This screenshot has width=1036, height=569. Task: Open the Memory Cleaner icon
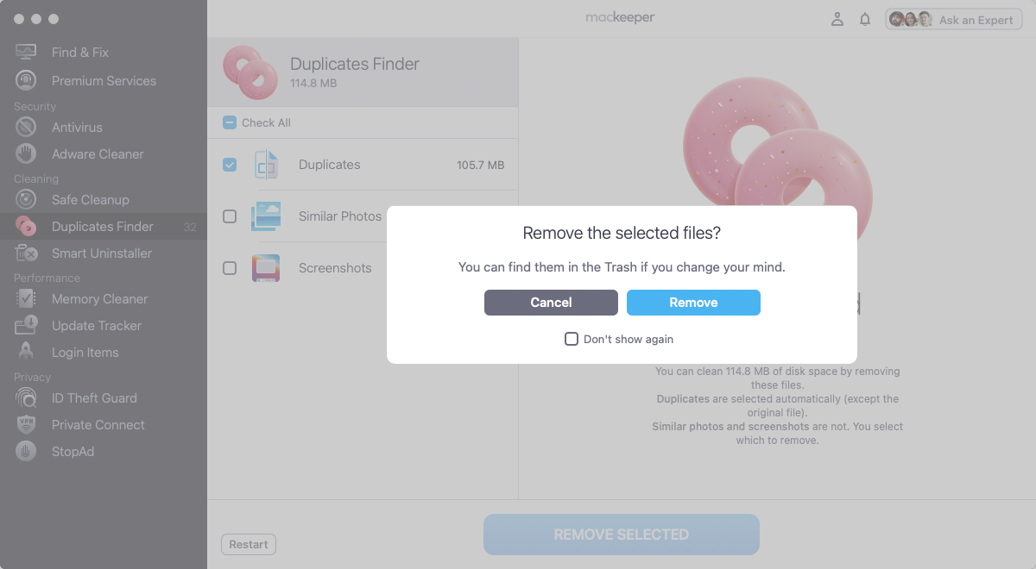(x=26, y=298)
